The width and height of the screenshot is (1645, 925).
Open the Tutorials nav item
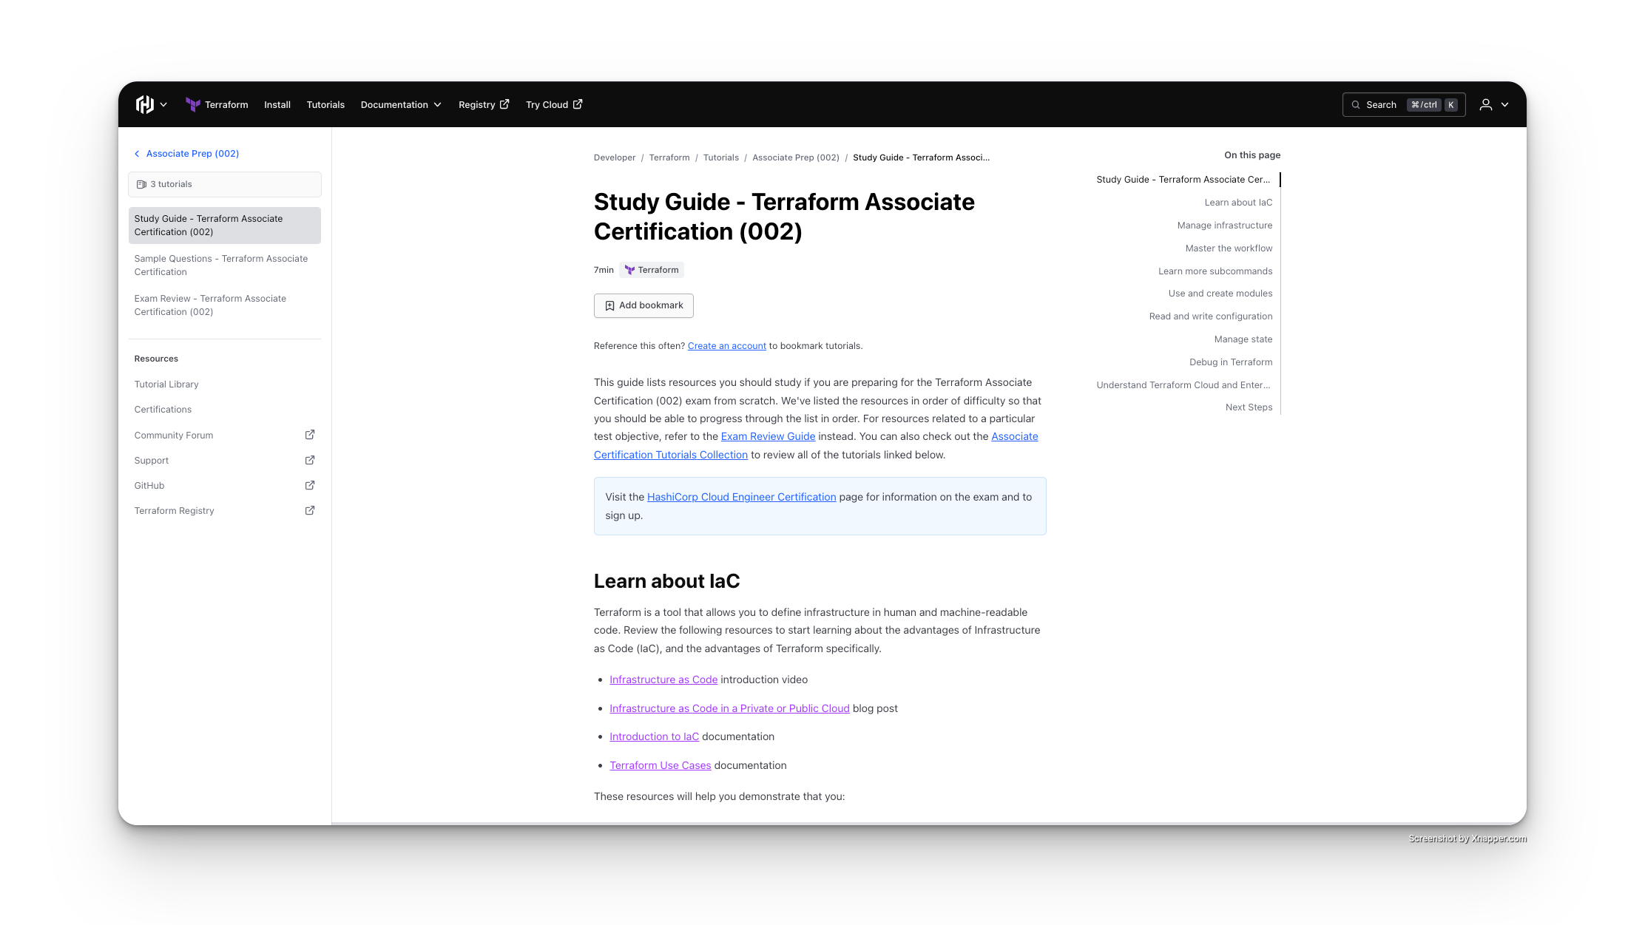point(325,105)
